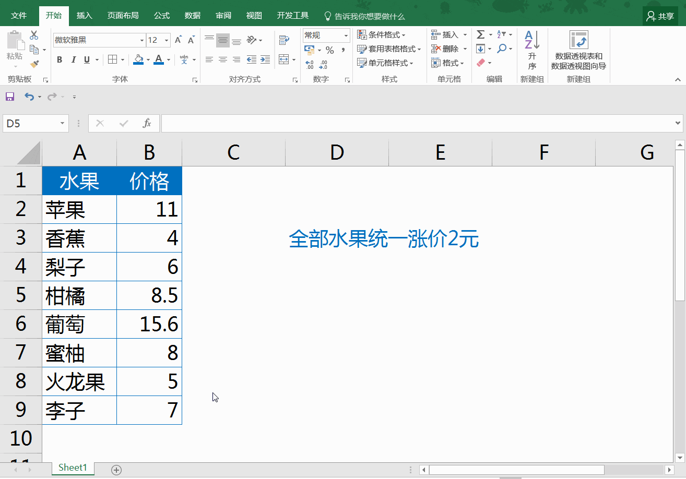Switch to the 页面布局 tab

(x=123, y=16)
